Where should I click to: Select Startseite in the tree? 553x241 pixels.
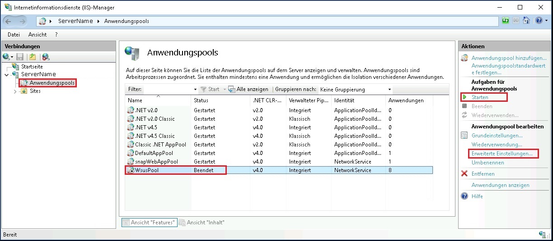coord(32,66)
